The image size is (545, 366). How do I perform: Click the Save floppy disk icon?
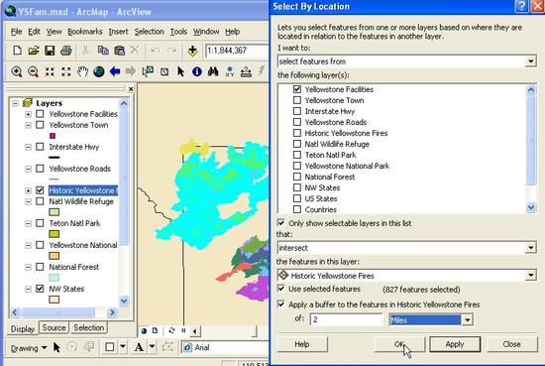[50, 51]
